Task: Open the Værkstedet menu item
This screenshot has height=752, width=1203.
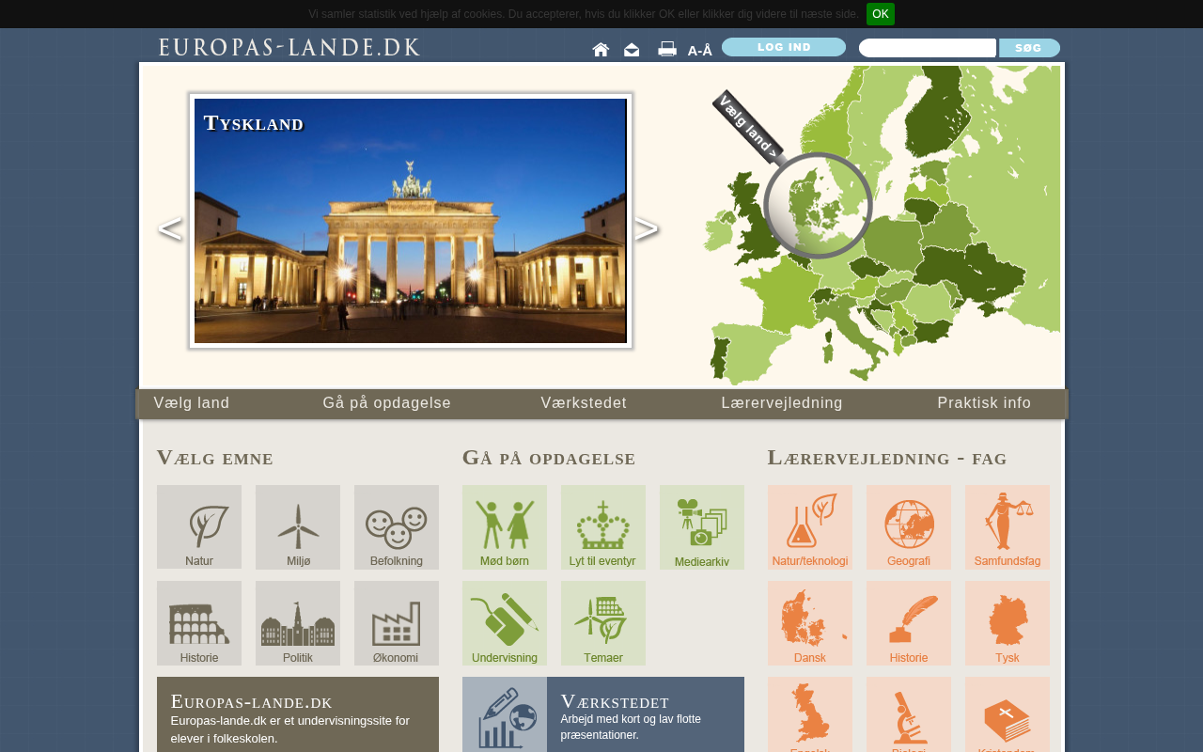Action: (x=584, y=403)
